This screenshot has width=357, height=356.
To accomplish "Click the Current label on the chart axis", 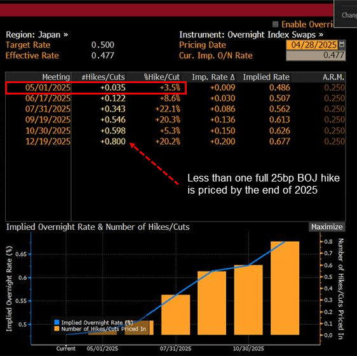I will [66, 348].
